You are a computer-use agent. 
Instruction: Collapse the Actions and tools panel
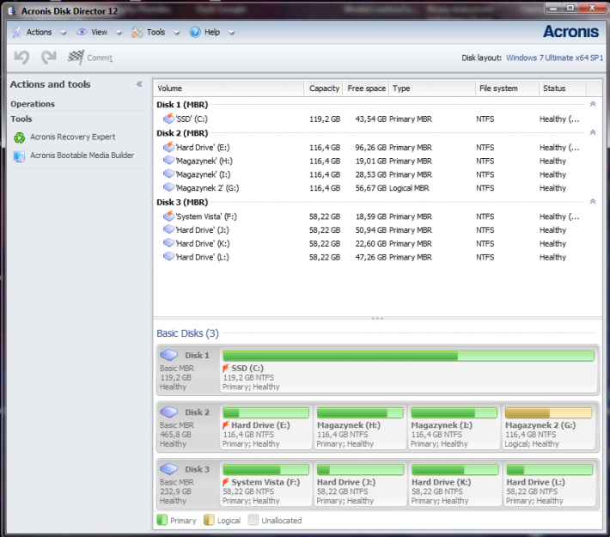[x=139, y=84]
